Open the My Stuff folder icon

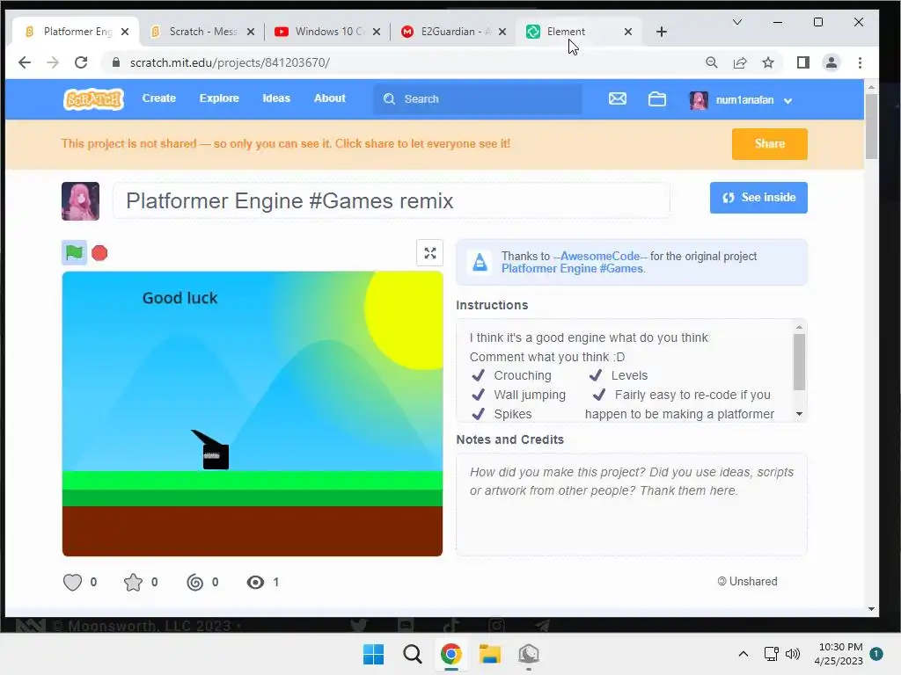pos(656,98)
